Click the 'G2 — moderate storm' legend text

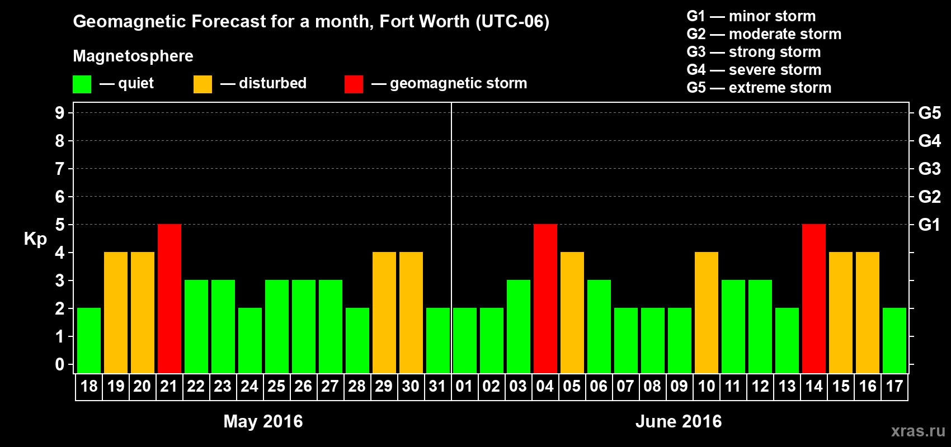[764, 34]
